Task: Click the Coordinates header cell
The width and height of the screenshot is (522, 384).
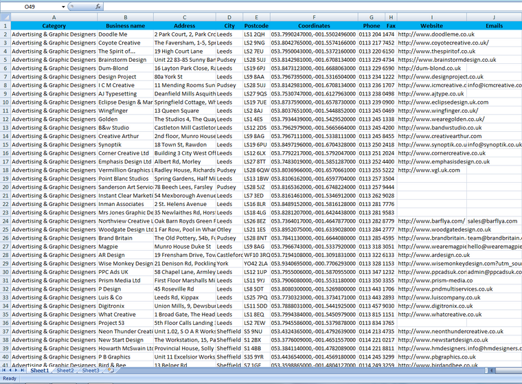Action: click(x=314, y=25)
